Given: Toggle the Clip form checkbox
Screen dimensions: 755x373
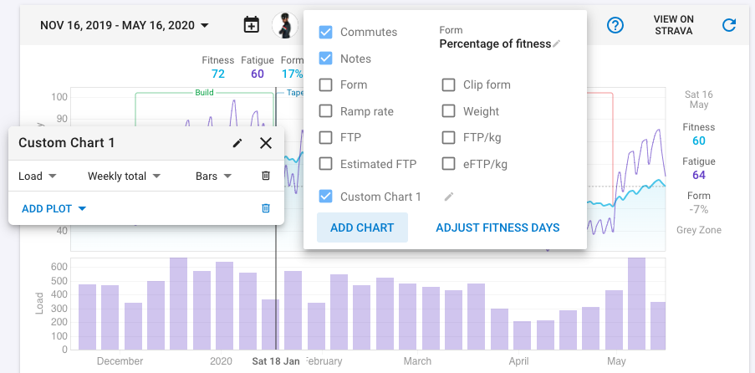Looking at the screenshot, I should pyautogui.click(x=448, y=84).
